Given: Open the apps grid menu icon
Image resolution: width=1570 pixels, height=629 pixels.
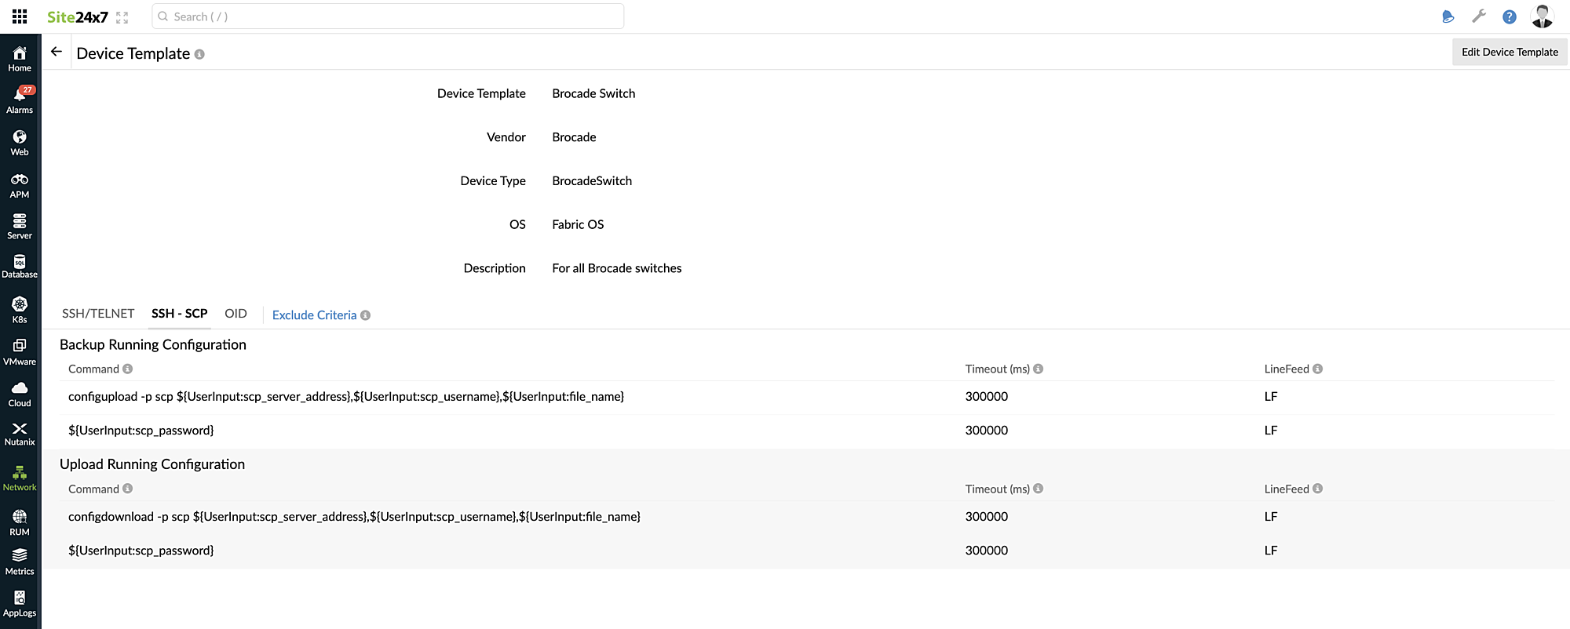Looking at the screenshot, I should pyautogui.click(x=20, y=16).
